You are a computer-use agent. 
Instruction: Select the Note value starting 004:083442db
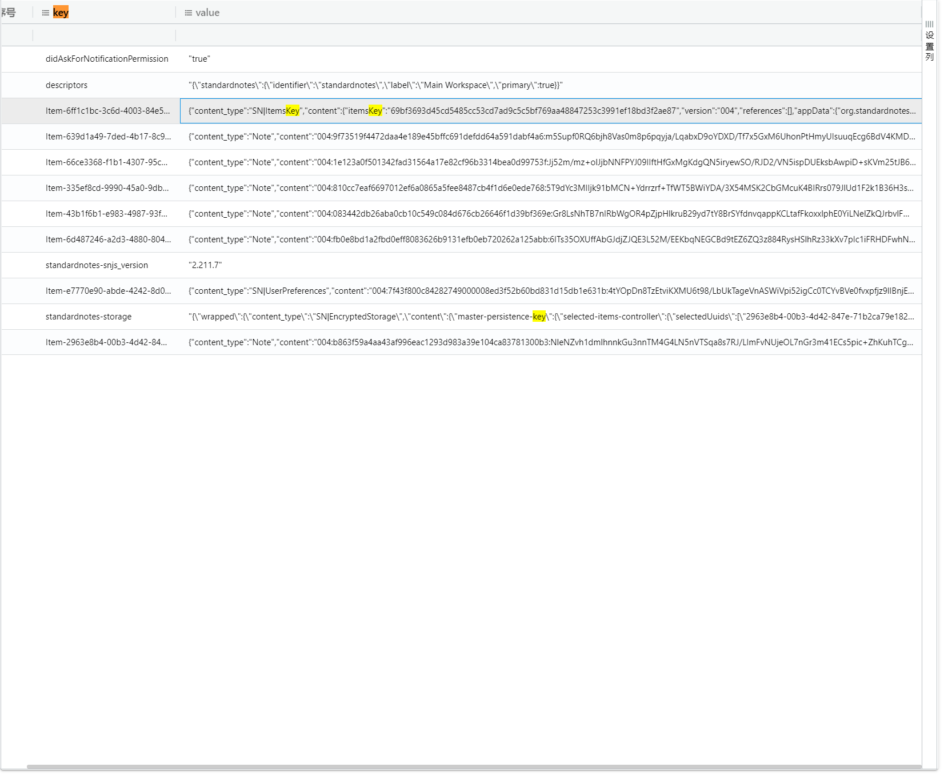click(550, 214)
